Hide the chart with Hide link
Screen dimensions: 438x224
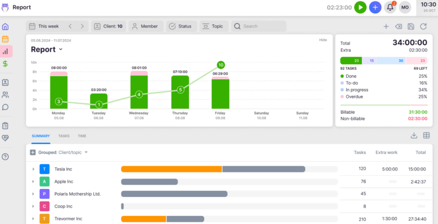click(x=323, y=40)
